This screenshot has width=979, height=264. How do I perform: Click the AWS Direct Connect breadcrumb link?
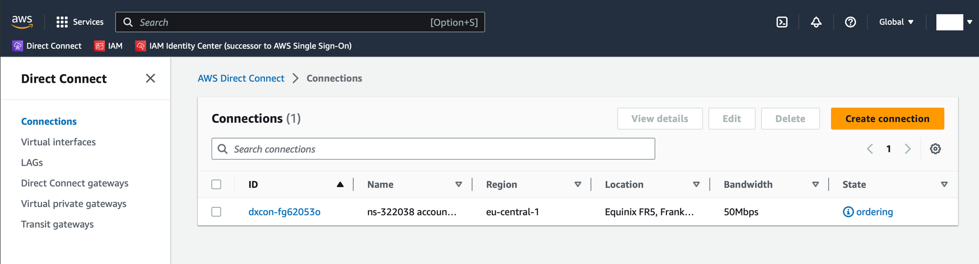point(241,78)
